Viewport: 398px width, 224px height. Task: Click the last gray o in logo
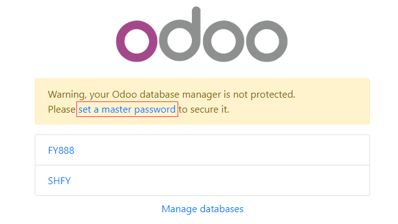tap(267, 41)
